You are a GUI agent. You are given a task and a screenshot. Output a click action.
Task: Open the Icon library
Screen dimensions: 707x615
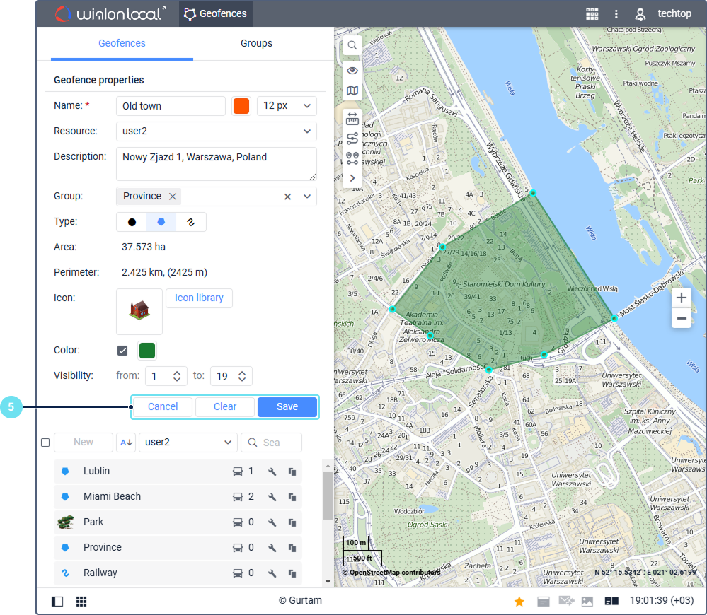(x=199, y=298)
